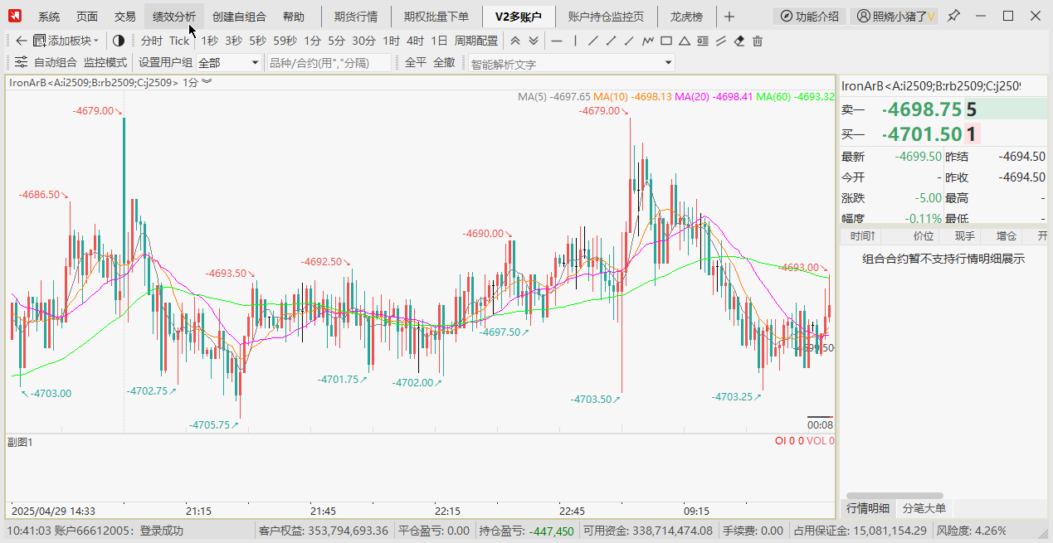Open 周期配置 period settings
Screen dimensions: 1053x543
click(476, 41)
